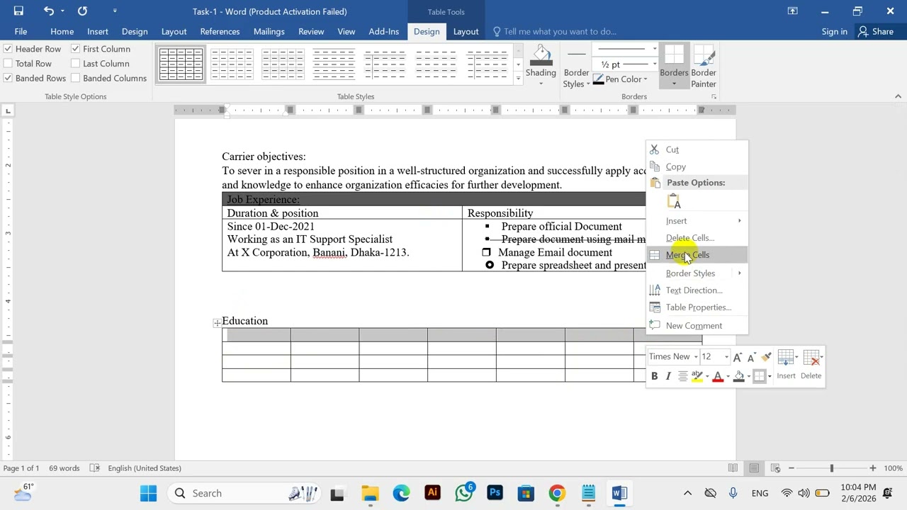Open Border Styles submenu in context menu
The width and height of the screenshot is (907, 510).
click(x=697, y=273)
